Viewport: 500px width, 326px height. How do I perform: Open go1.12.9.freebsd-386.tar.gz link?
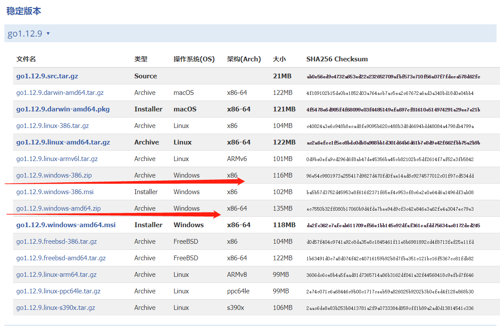coord(57,242)
